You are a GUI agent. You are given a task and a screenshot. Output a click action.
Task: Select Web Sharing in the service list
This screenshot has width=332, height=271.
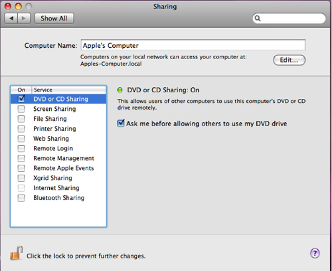(x=58, y=139)
